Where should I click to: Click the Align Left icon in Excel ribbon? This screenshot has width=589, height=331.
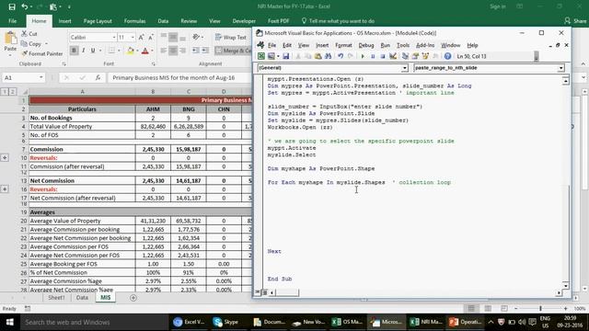click(x=164, y=51)
